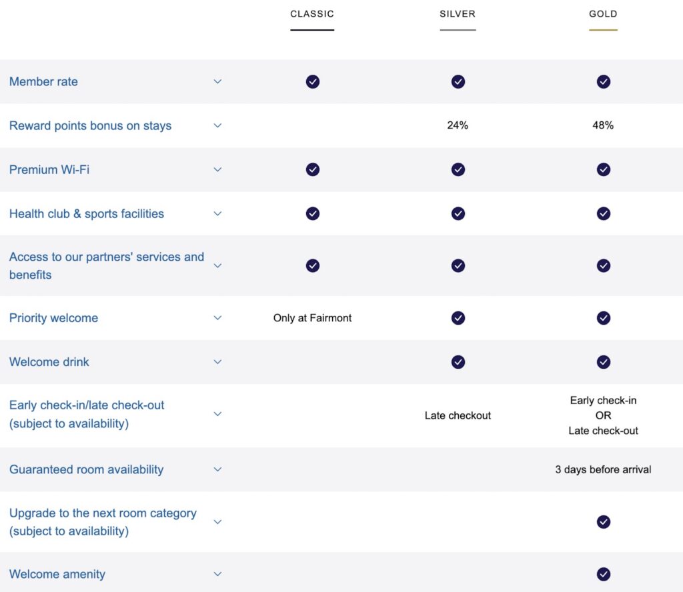The width and height of the screenshot is (683, 592).
Task: Expand the Welcome amenity chevron
Action: tap(217, 574)
